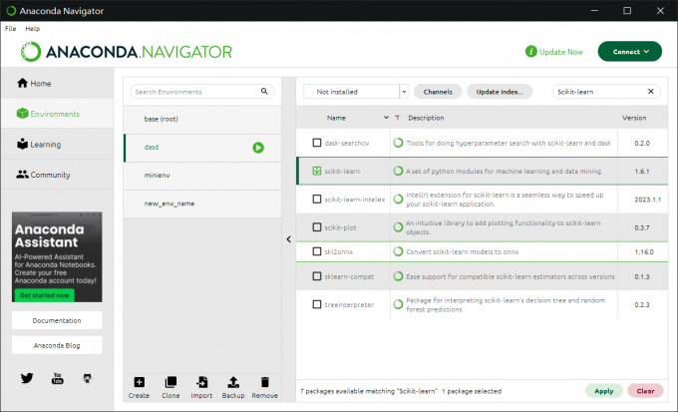The image size is (678, 412).
Task: Click the status circle icon for dask-searchcv
Action: [398, 143]
